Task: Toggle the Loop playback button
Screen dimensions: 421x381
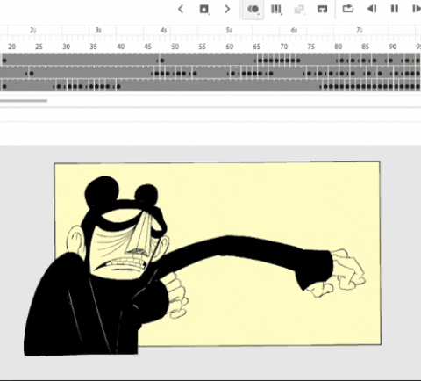Action: coord(348,9)
